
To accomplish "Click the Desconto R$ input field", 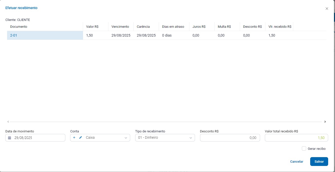I will [x=230, y=138].
